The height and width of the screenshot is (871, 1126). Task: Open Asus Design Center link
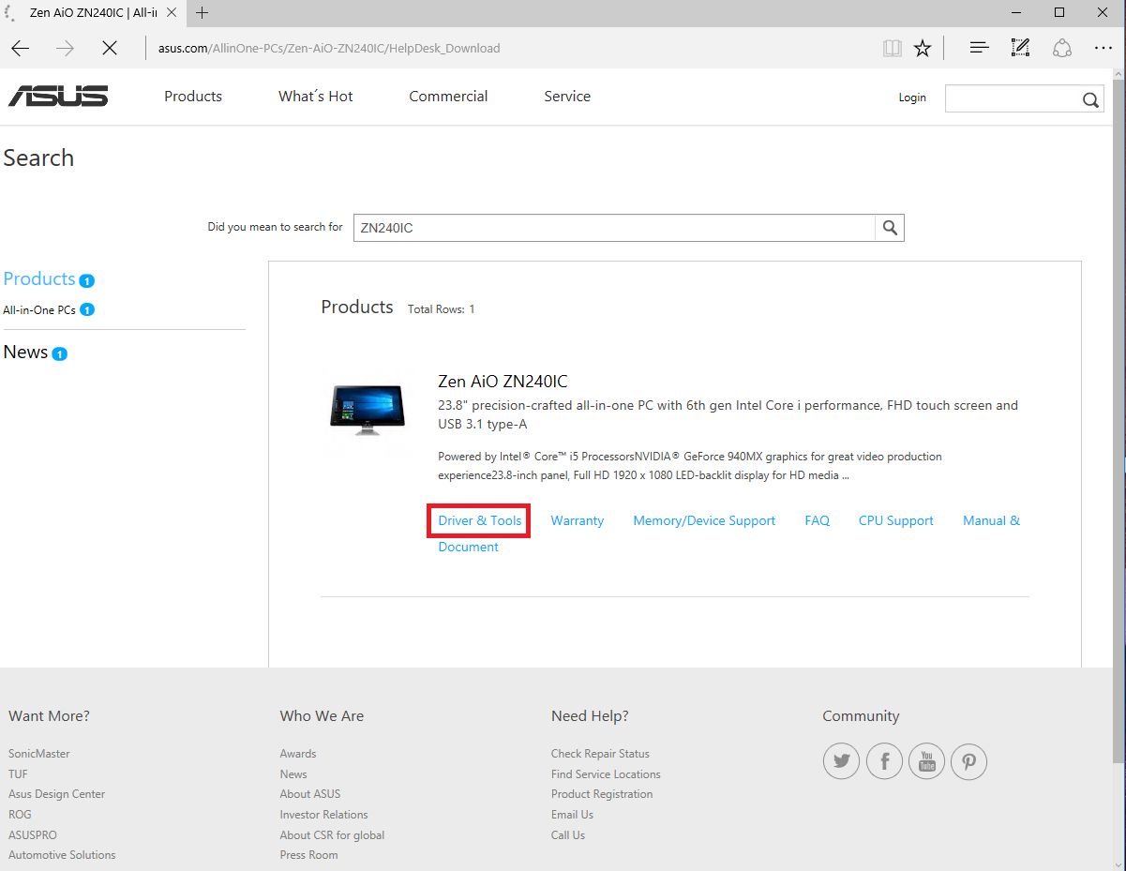click(x=56, y=794)
